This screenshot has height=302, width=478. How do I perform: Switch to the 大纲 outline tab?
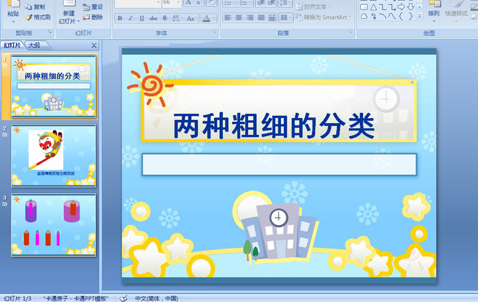click(34, 45)
